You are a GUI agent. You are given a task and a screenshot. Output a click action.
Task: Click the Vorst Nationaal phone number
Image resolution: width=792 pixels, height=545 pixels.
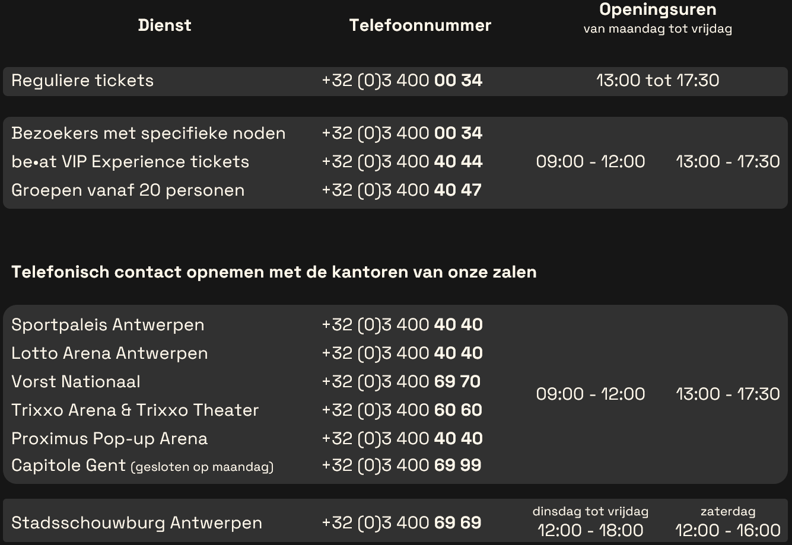(402, 382)
